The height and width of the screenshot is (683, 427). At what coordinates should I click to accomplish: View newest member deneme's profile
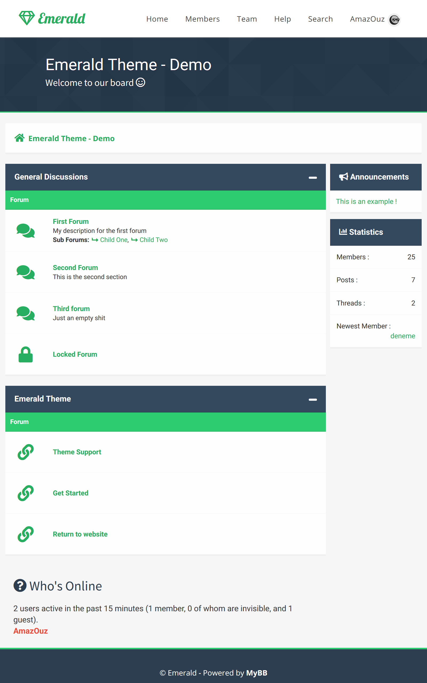(402, 336)
